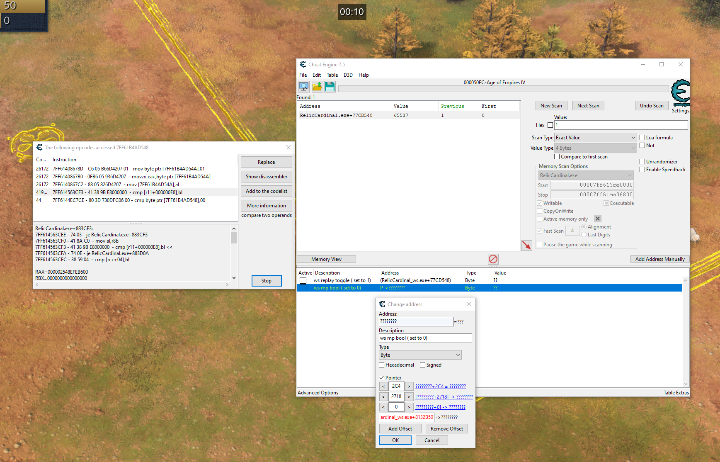The image size is (720, 462).
Task: Open the Scan Type dropdown
Action: point(596,138)
